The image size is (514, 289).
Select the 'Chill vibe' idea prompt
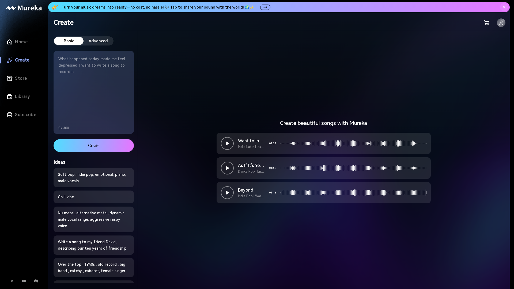tap(93, 197)
